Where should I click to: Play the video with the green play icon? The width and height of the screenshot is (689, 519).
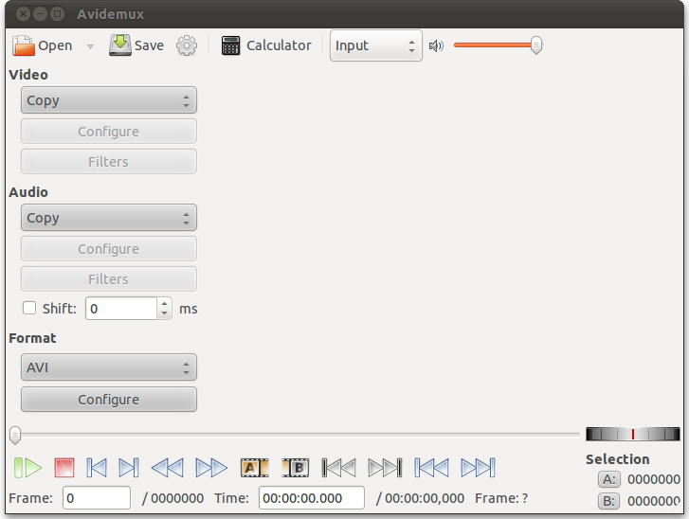point(27,468)
